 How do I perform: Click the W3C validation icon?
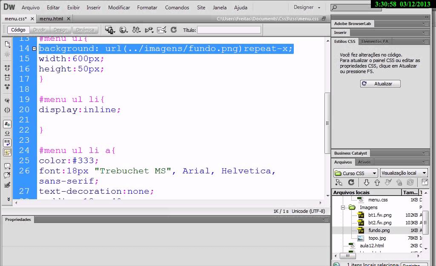pyautogui.click(x=149, y=30)
